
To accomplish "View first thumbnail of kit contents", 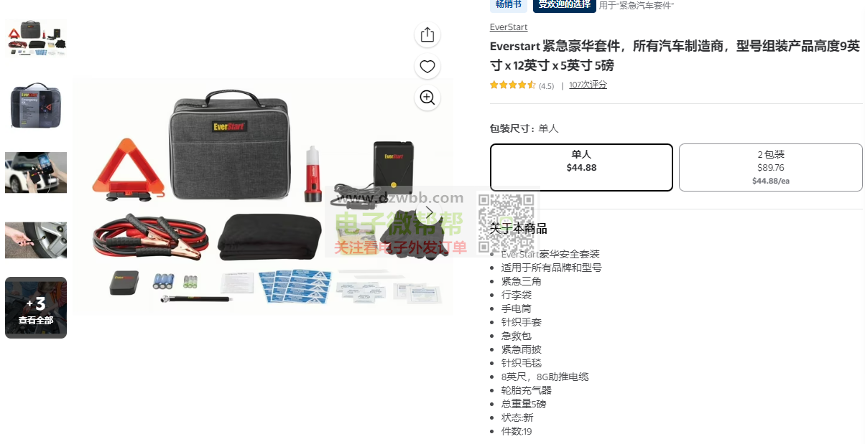I will [x=36, y=37].
